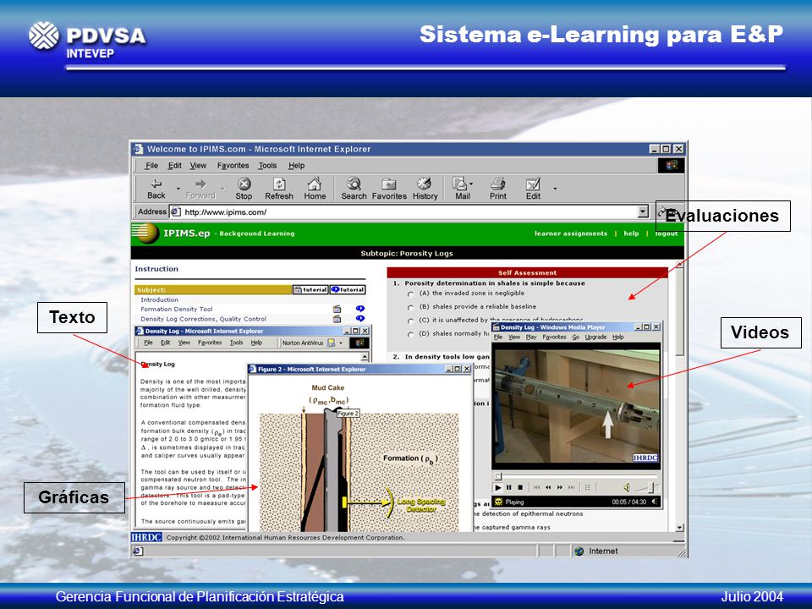The height and width of the screenshot is (609, 812).
Task: Open Upgrade menu in Windows Media Player
Action: [x=595, y=337]
